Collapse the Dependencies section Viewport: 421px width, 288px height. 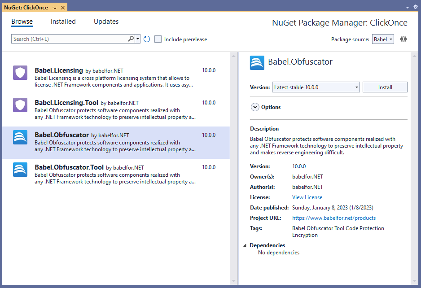pyautogui.click(x=245, y=245)
